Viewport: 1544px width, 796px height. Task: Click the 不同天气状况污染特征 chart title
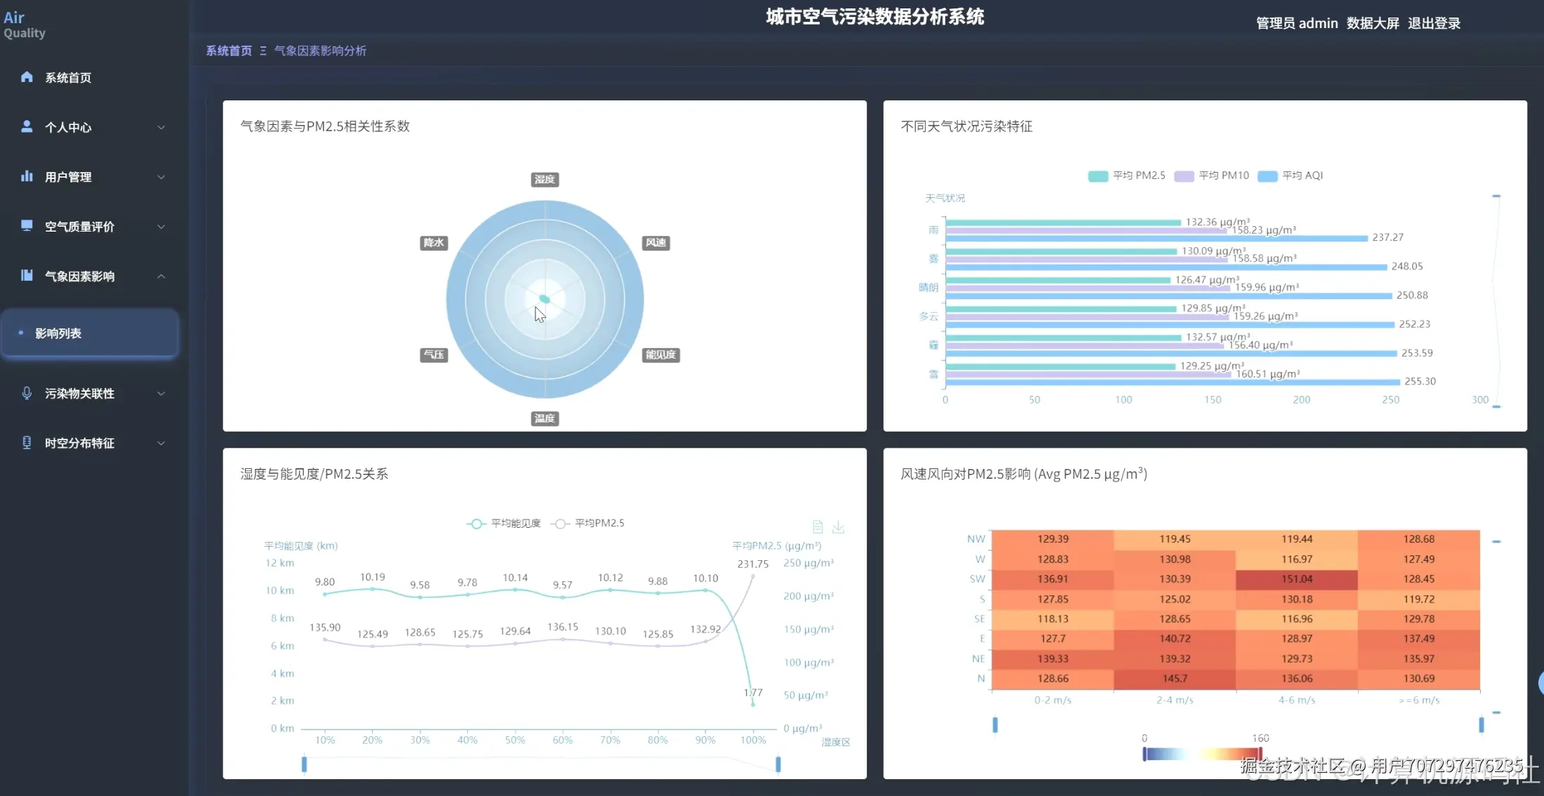(966, 126)
